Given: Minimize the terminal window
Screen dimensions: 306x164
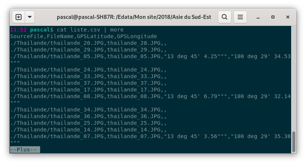Looking at the screenshot, I should coord(258,17).
